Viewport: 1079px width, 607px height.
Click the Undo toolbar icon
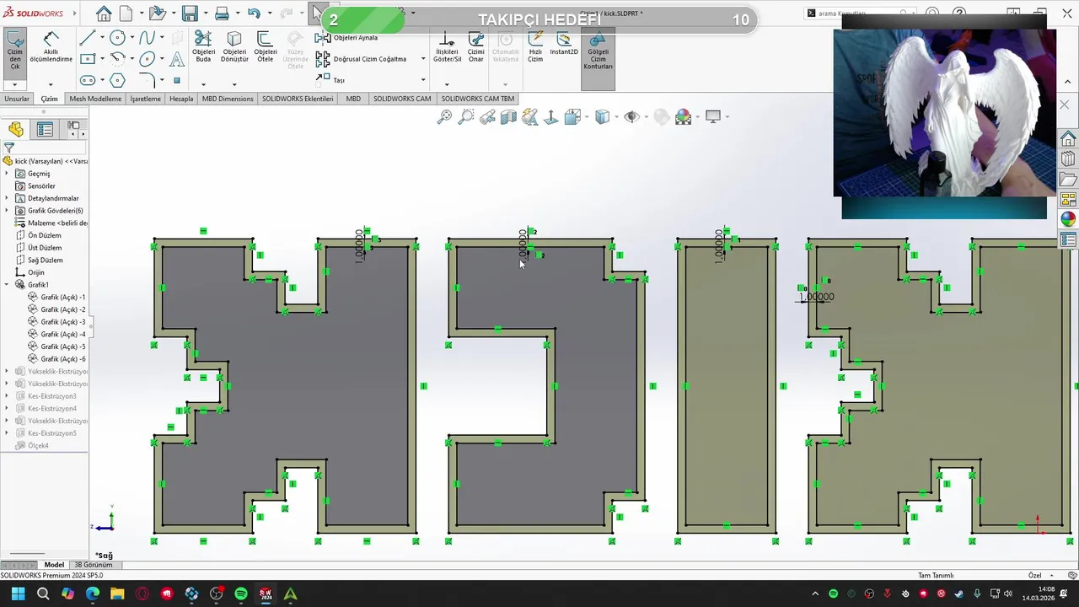(254, 13)
